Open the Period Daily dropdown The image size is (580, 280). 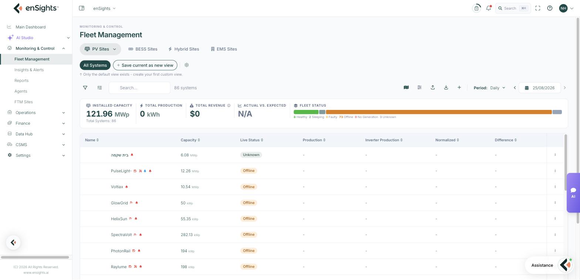498,88
